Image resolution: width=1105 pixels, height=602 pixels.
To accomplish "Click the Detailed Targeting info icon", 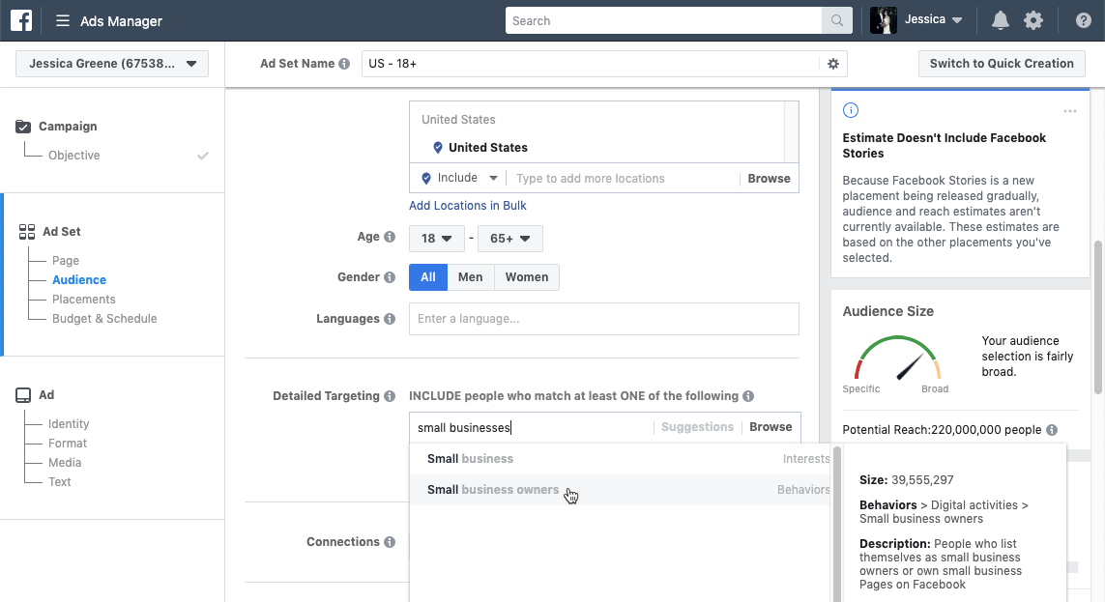I will click(x=389, y=396).
